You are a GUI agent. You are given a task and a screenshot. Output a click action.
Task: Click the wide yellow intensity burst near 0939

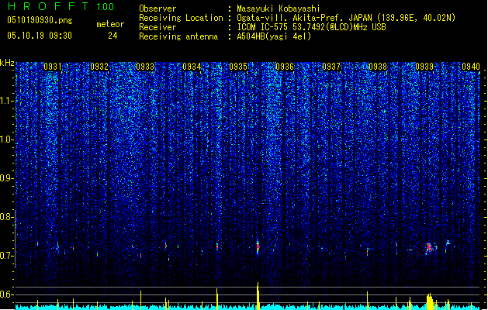430,301
